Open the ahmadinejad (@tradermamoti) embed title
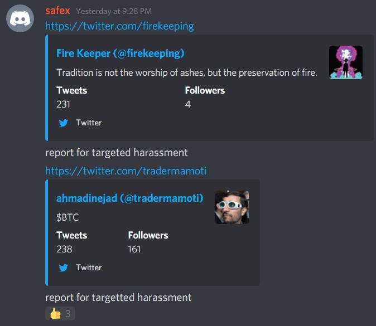376x326 pixels. click(x=130, y=198)
